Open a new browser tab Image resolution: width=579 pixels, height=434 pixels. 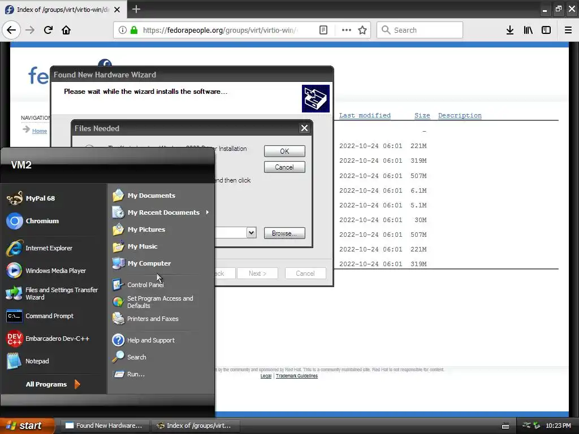tap(136, 9)
